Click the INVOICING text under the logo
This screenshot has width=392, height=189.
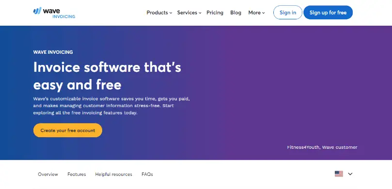(x=64, y=16)
